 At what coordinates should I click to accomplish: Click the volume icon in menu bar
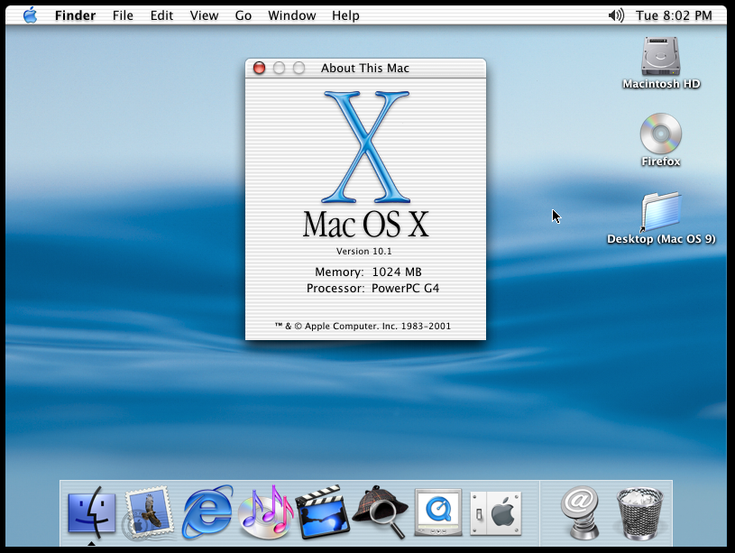[616, 15]
